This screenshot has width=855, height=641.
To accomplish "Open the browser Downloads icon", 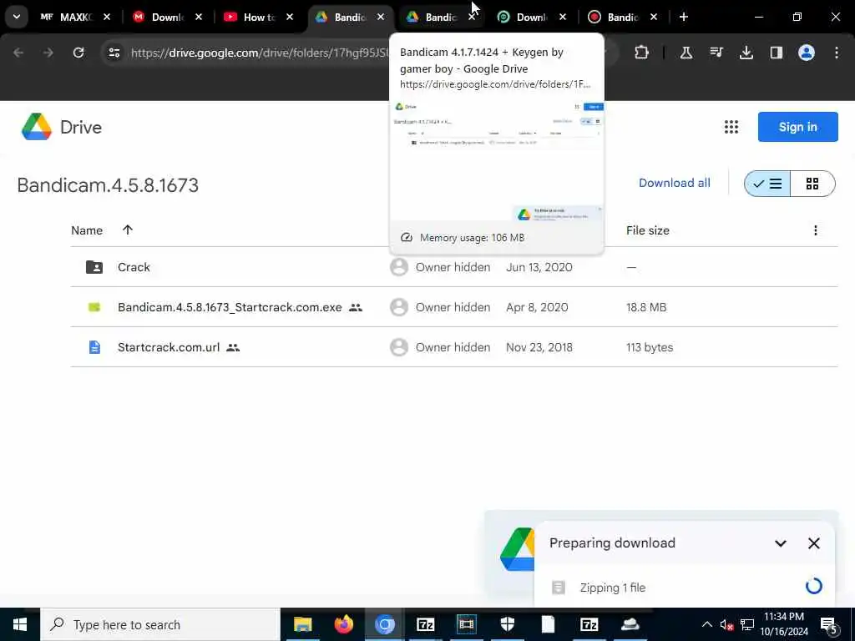I will [746, 53].
